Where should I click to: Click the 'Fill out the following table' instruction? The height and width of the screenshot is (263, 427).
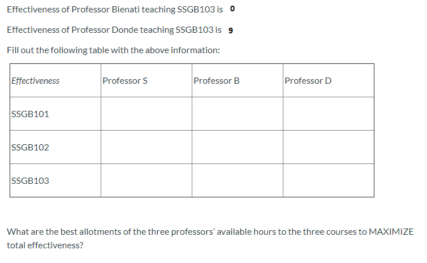click(x=113, y=50)
